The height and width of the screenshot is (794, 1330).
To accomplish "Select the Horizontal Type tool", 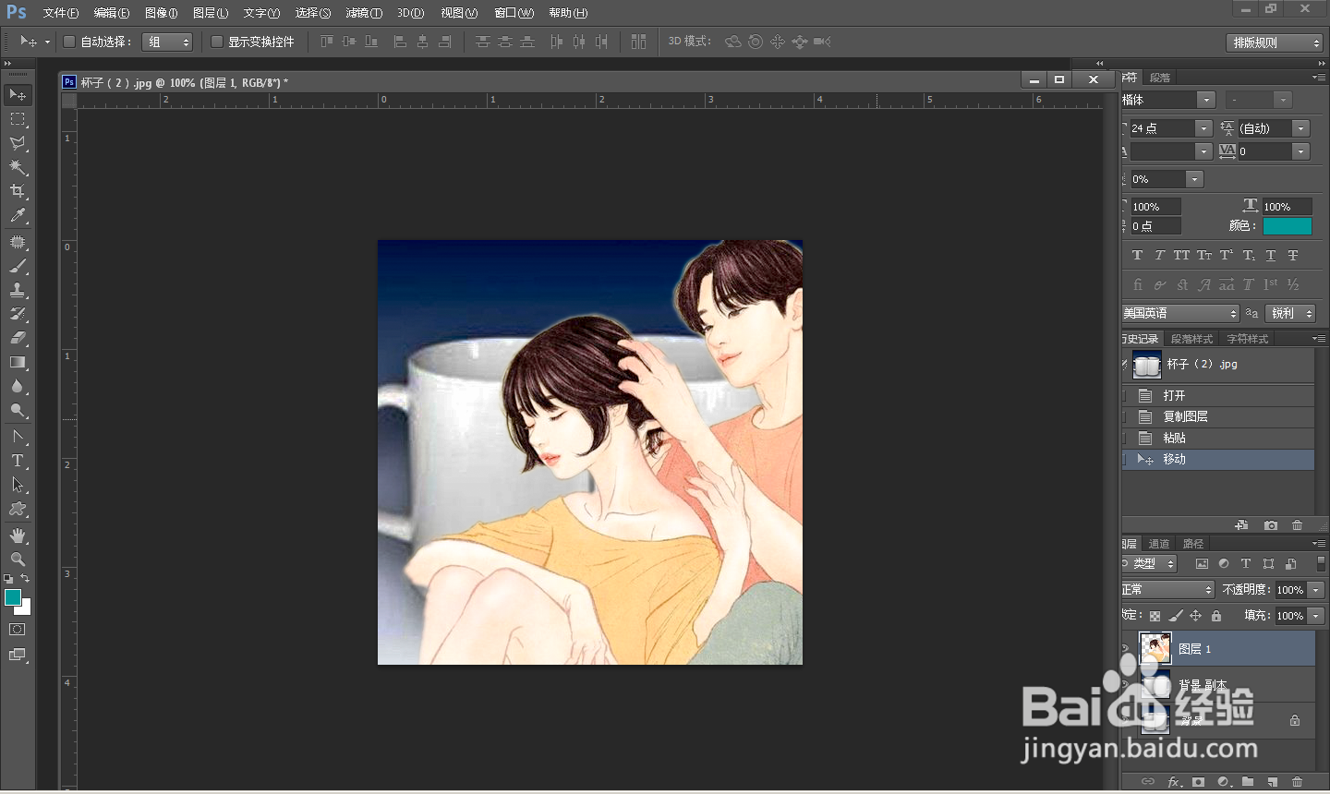I will pyautogui.click(x=18, y=461).
